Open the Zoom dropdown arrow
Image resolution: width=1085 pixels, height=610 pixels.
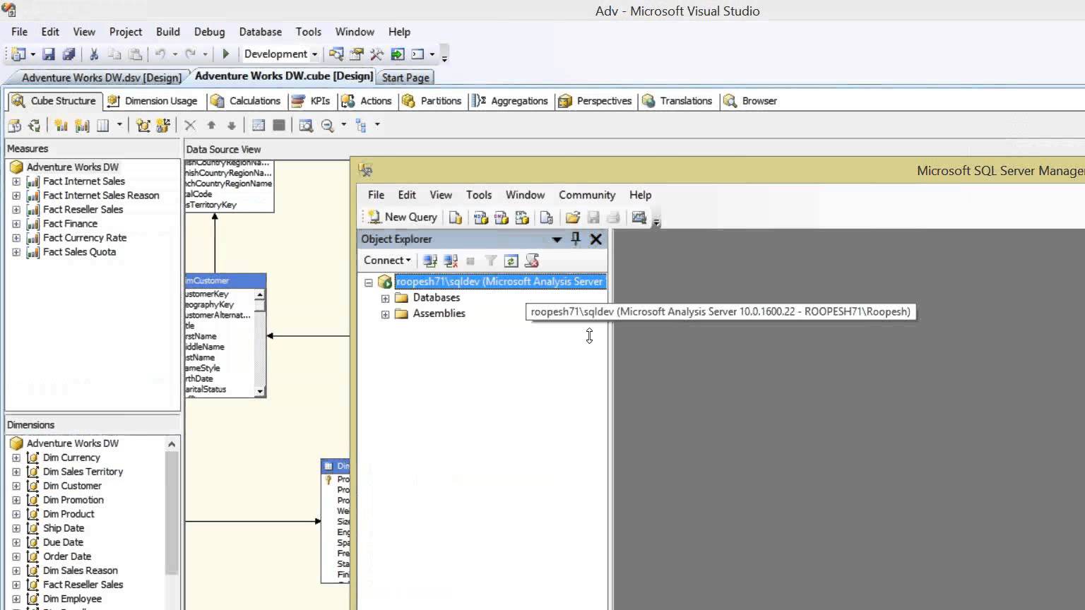tap(343, 125)
